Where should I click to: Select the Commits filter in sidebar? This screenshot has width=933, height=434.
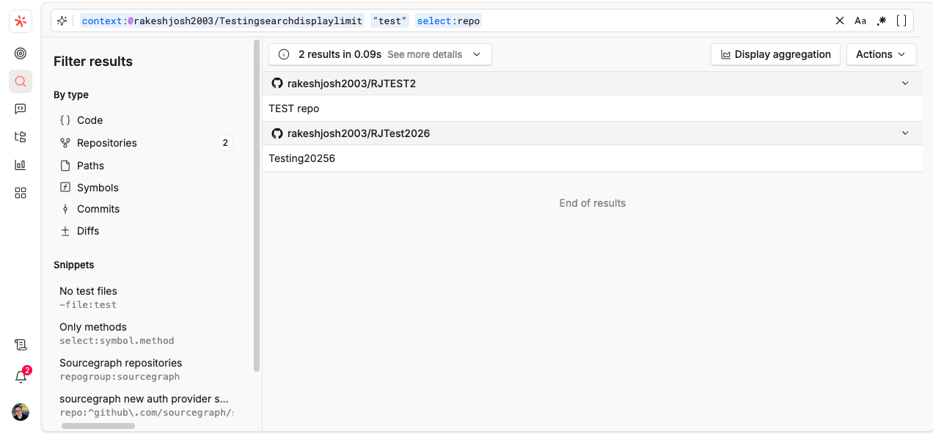pyautogui.click(x=98, y=209)
